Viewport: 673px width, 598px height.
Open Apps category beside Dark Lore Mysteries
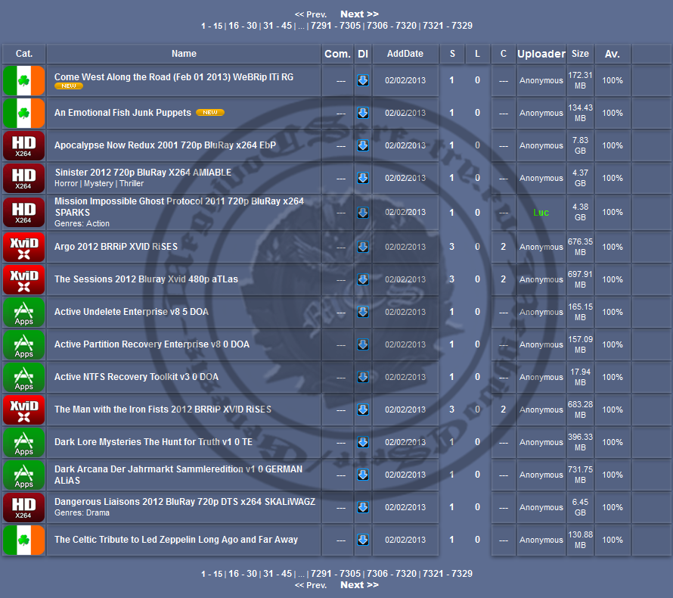(x=23, y=443)
